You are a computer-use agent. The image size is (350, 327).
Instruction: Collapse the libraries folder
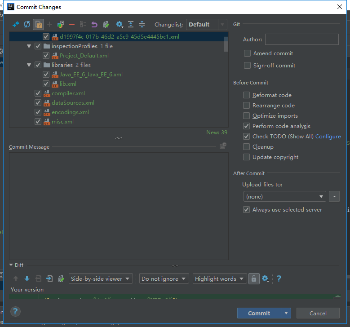point(29,65)
